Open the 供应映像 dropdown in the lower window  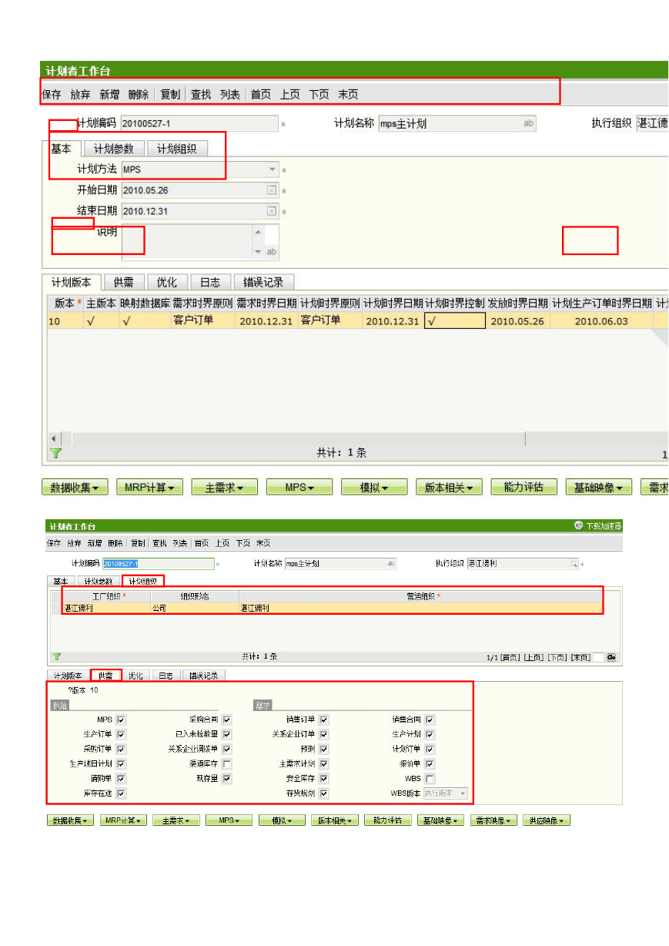coord(547,820)
